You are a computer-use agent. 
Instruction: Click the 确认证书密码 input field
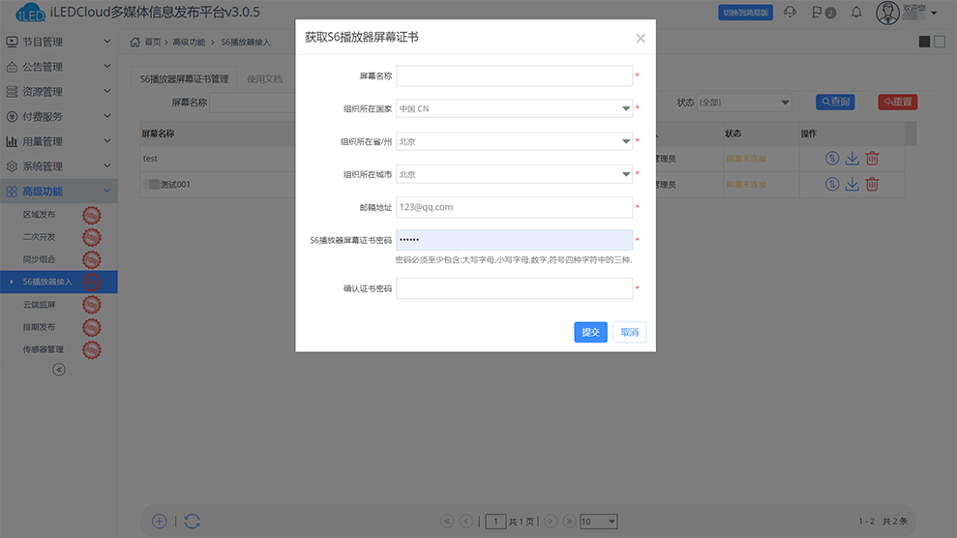tap(514, 288)
